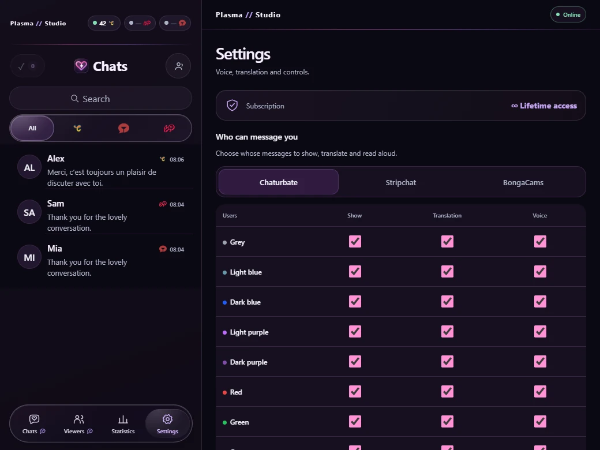The image size is (600, 450).
Task: Click the Red color dot
Action: click(224, 392)
